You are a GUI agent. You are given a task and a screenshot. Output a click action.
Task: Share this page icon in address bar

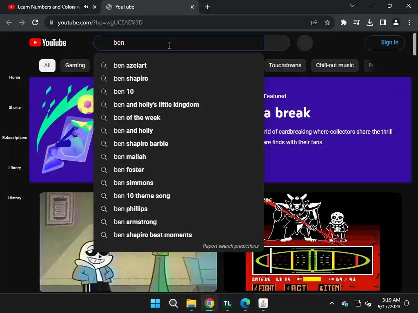coord(314,23)
